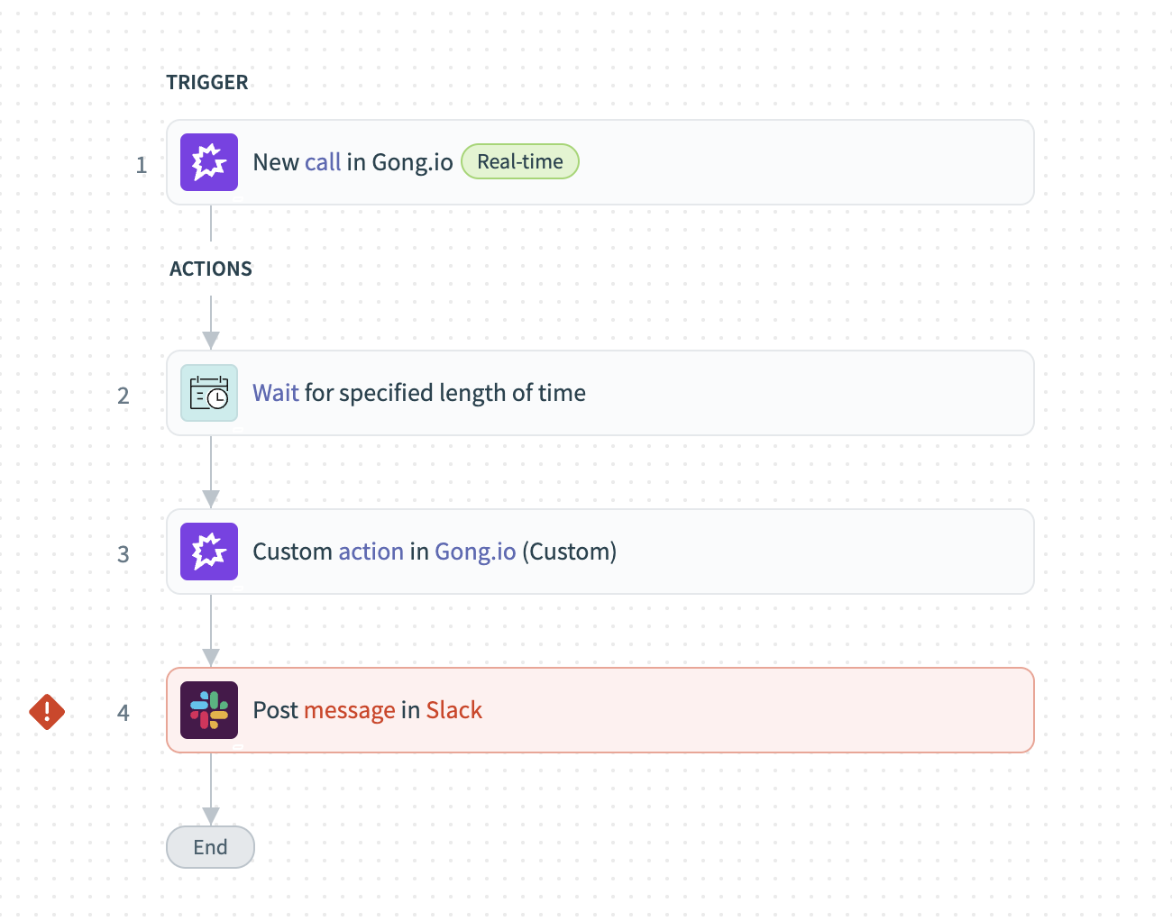1172x921 pixels.
Task: Select step number 3 label
Action: 124,554
